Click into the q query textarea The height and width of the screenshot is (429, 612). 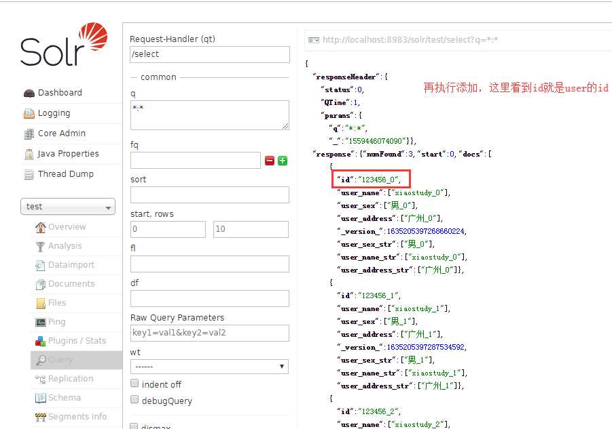click(210, 115)
